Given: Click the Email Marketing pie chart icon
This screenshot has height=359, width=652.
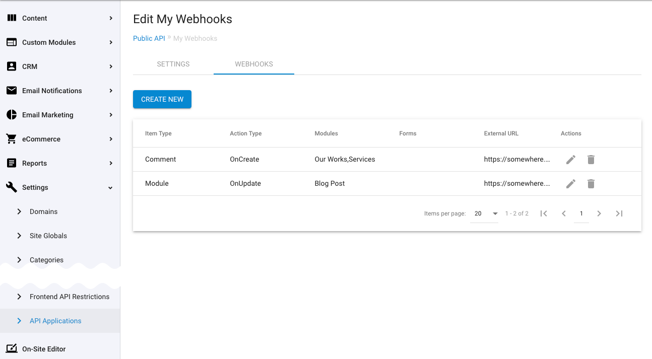Looking at the screenshot, I should point(12,115).
